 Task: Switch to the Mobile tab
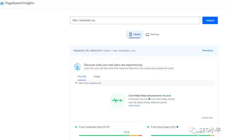(135, 34)
